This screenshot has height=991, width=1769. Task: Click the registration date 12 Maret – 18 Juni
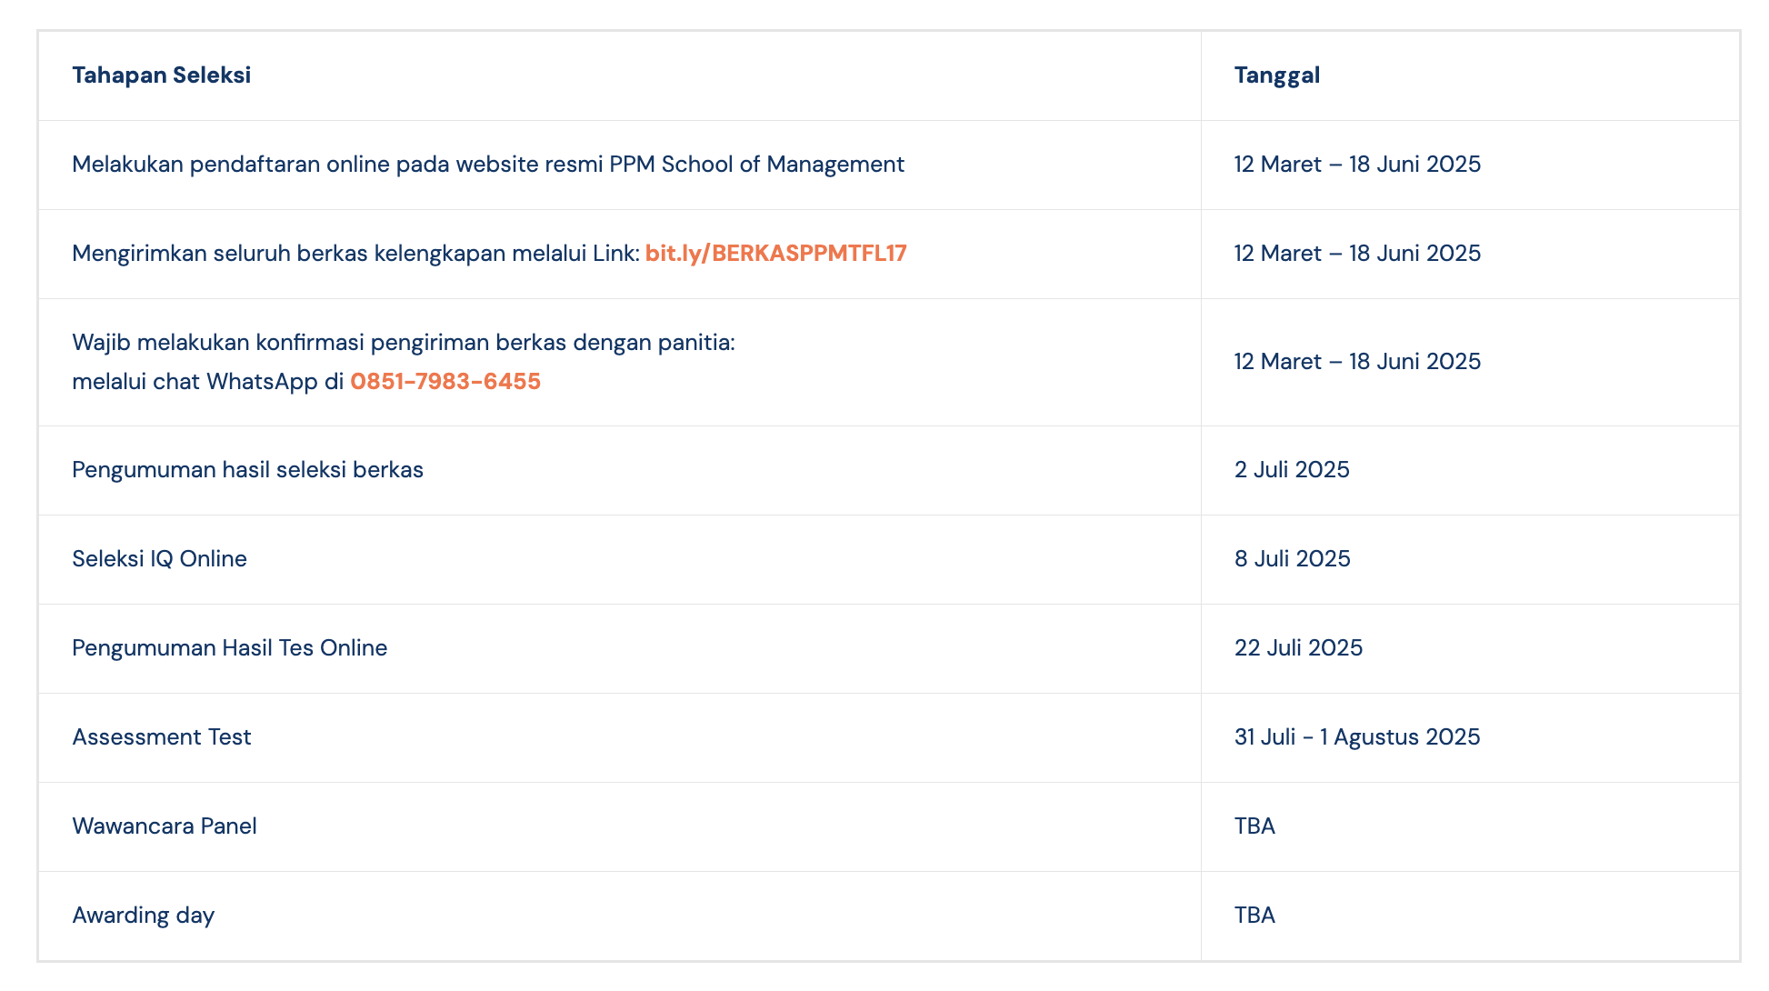point(1357,165)
